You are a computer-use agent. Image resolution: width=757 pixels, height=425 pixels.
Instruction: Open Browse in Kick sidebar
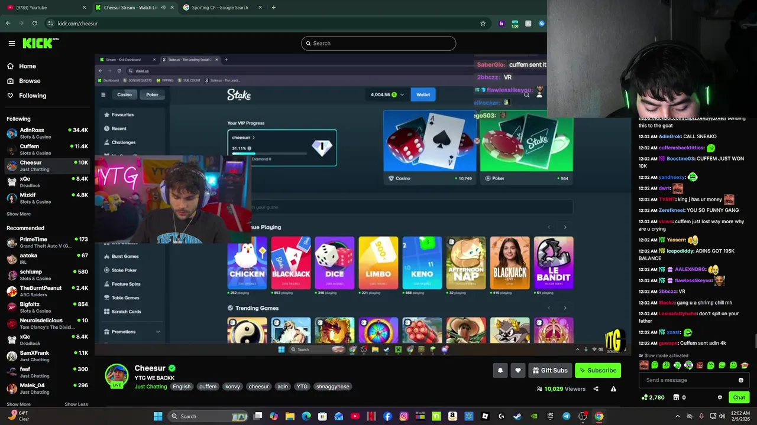click(30, 81)
